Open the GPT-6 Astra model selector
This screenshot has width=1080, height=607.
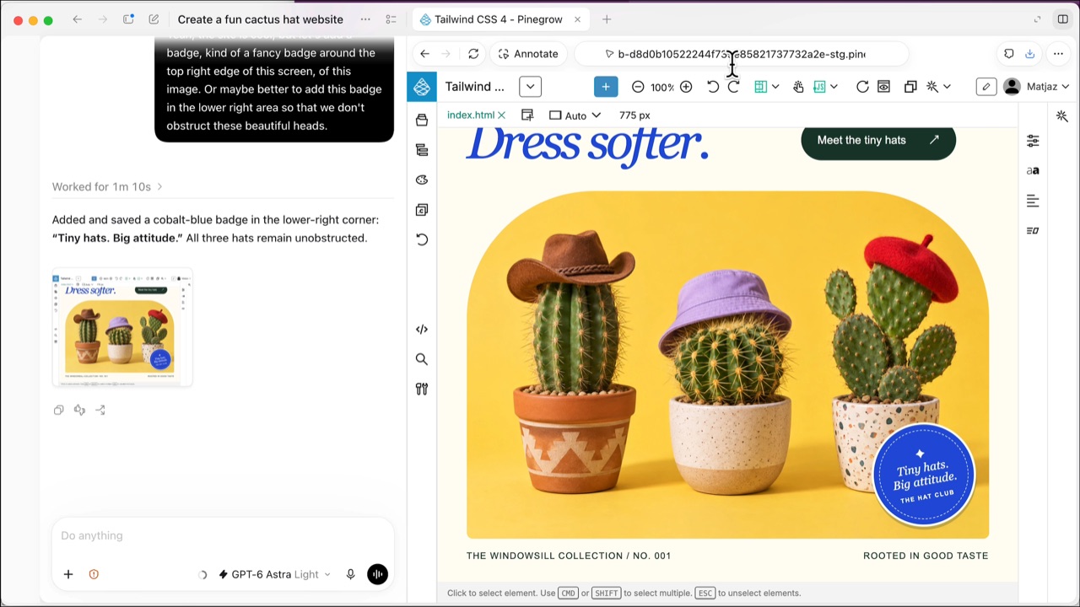[274, 574]
